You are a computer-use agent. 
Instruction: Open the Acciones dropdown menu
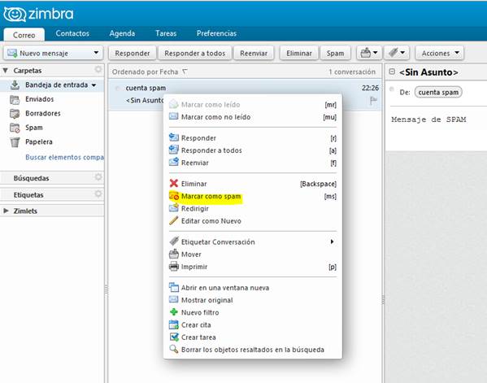click(440, 53)
